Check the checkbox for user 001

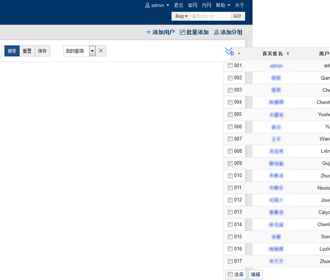tap(230, 66)
